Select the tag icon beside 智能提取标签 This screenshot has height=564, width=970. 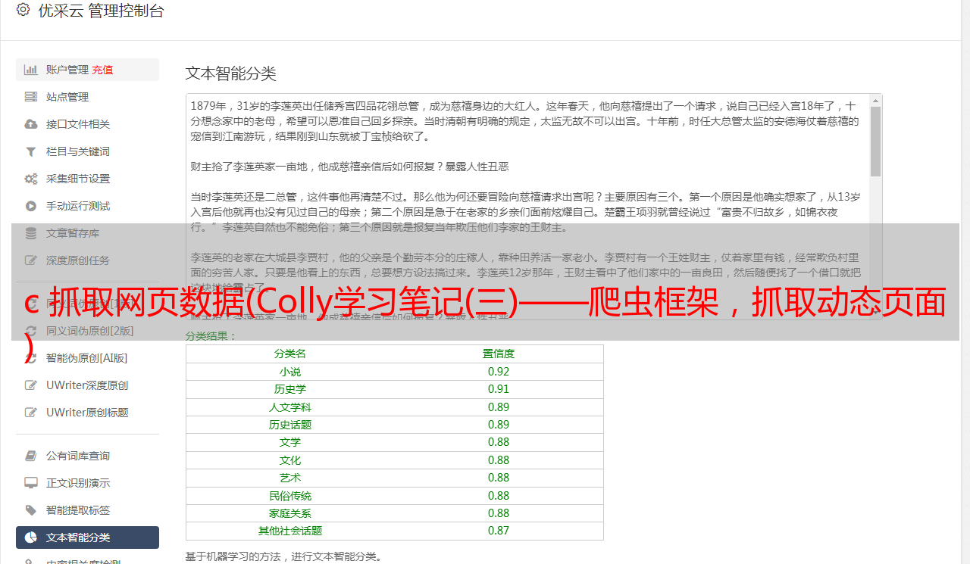click(30, 510)
